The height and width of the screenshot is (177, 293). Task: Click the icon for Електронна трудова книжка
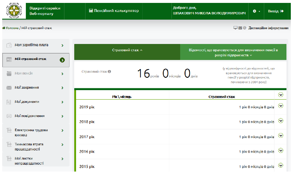click(x=9, y=130)
